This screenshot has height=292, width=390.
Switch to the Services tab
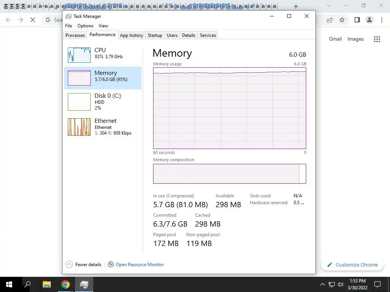[208, 35]
